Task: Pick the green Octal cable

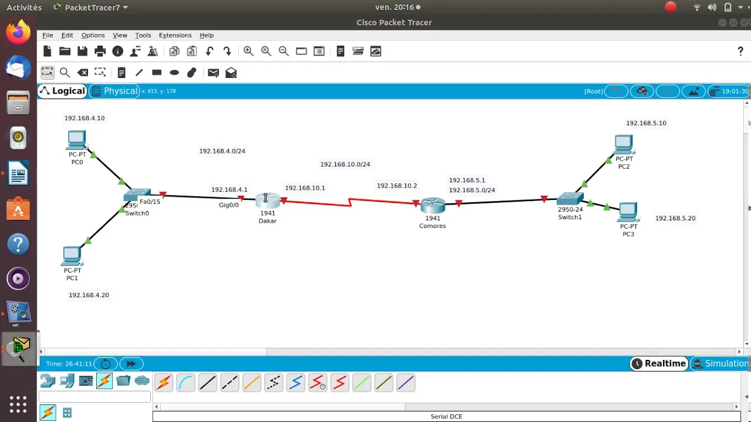Action: pos(362,383)
